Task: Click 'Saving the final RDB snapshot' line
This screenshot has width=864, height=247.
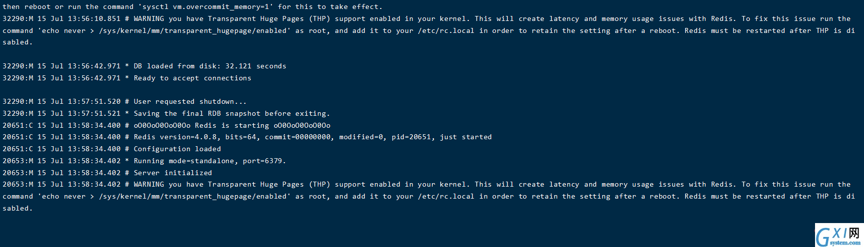Action: tap(166, 114)
